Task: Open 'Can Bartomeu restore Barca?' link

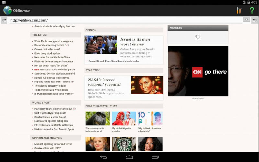Action: click(x=50, y=117)
